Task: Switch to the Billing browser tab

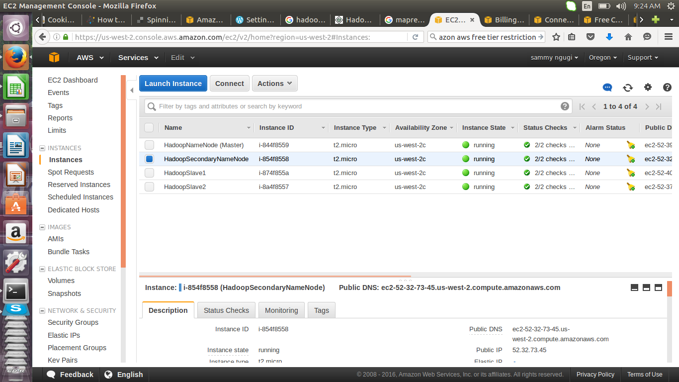Action: click(x=505, y=20)
